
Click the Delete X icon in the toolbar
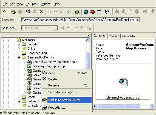click(41, 12)
